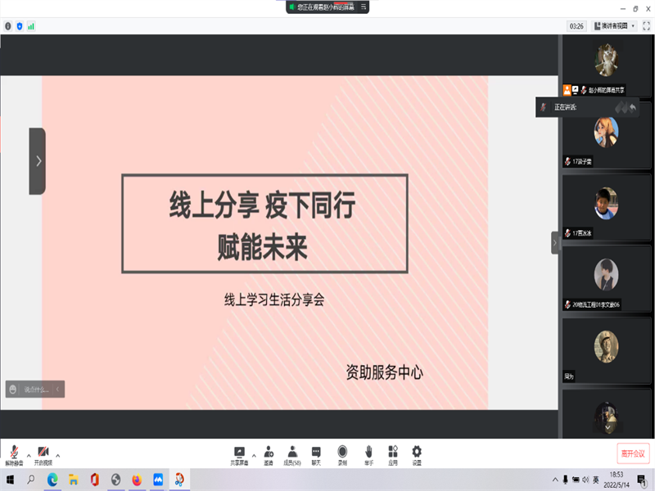Raise hand using the hand icon
Viewport: 655px width, 491px height.
368,454
